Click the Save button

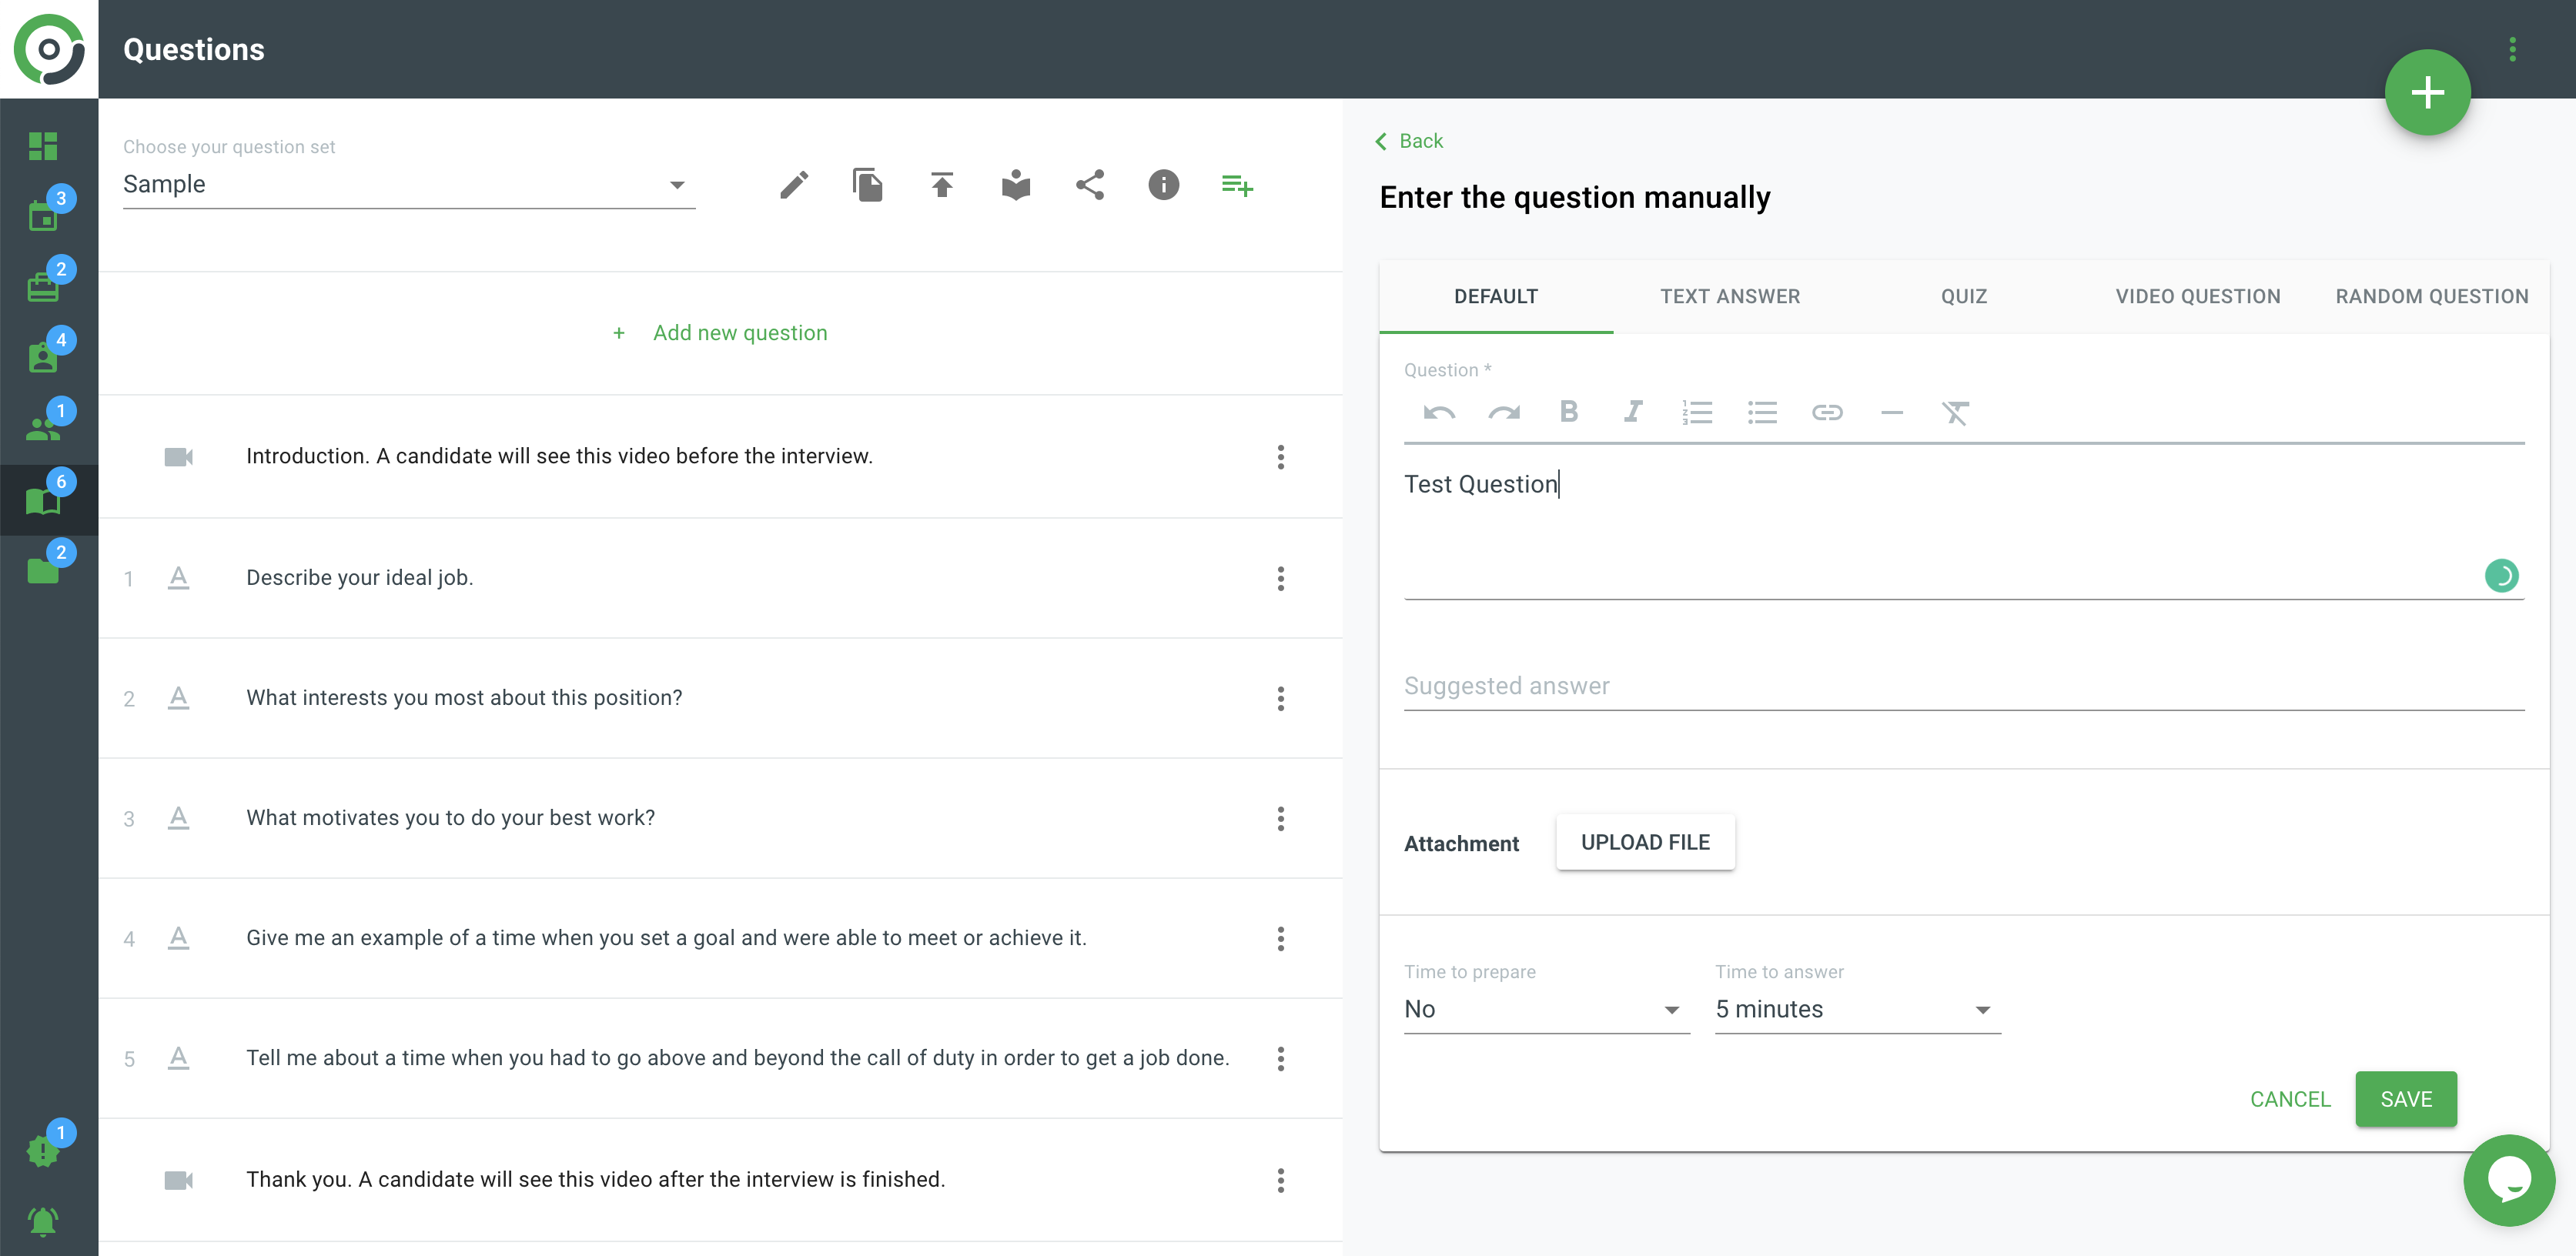click(x=2405, y=1099)
